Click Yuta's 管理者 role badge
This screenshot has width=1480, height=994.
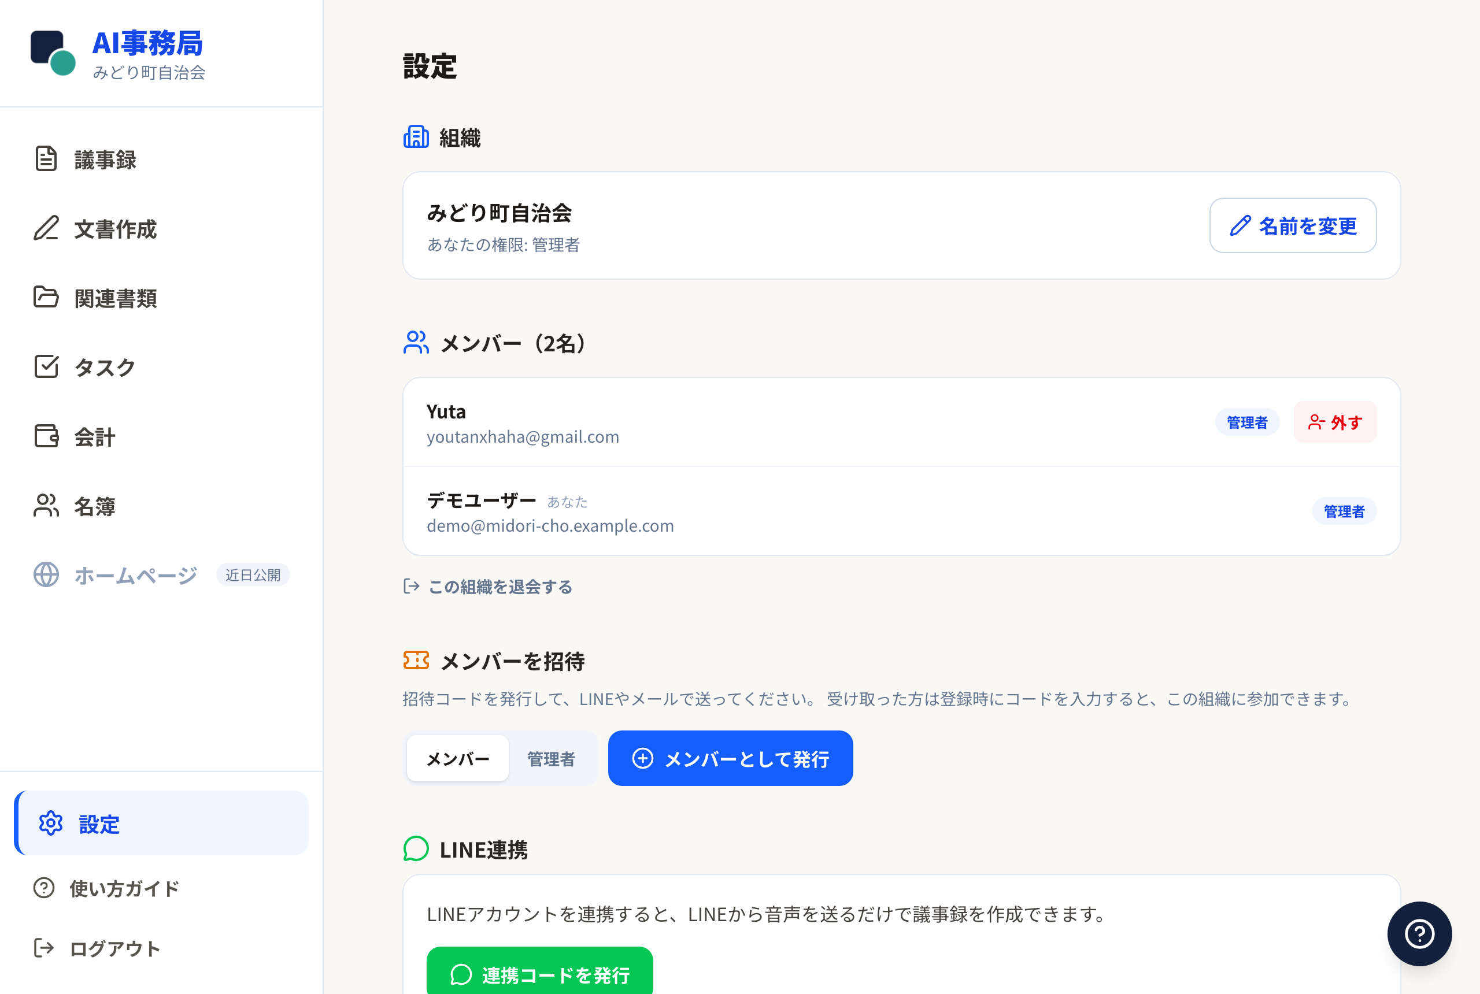click(1247, 422)
